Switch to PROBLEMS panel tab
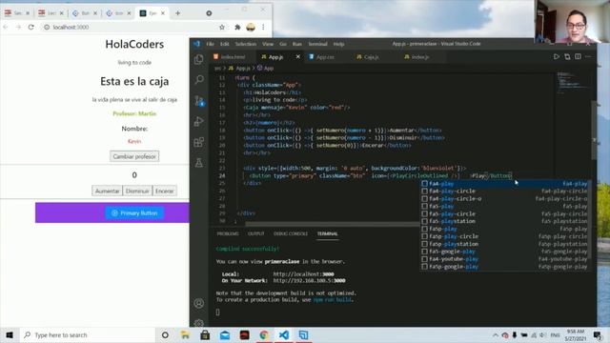 pyautogui.click(x=228, y=233)
